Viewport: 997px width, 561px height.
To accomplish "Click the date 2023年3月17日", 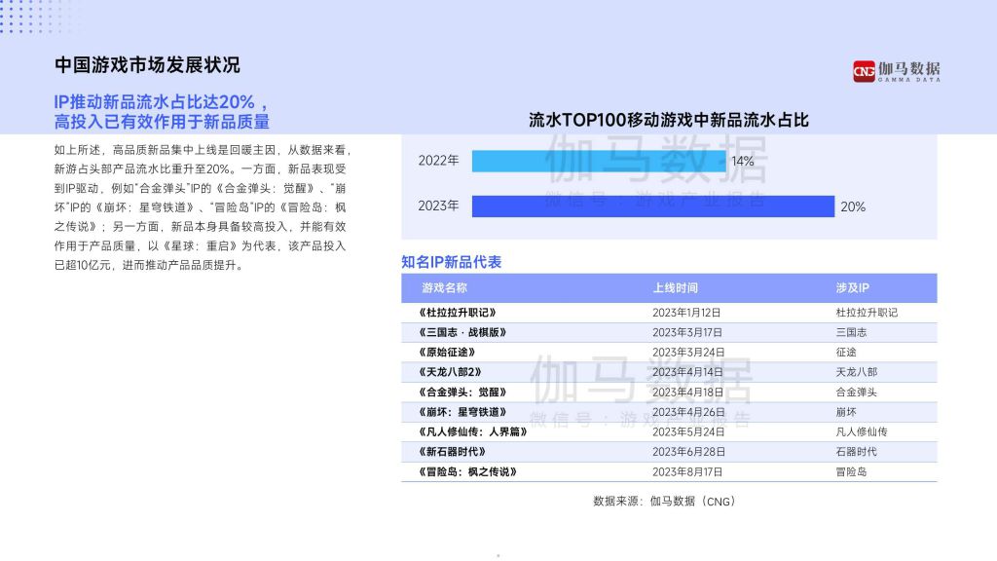I will click(x=687, y=332).
